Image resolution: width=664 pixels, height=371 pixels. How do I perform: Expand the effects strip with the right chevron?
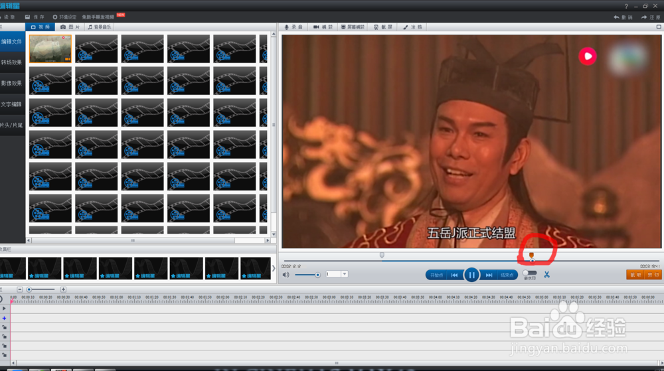274,268
